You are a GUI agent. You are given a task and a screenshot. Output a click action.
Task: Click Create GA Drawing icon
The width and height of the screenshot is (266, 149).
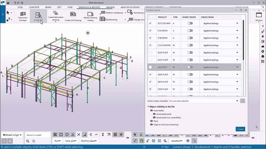point(73,16)
